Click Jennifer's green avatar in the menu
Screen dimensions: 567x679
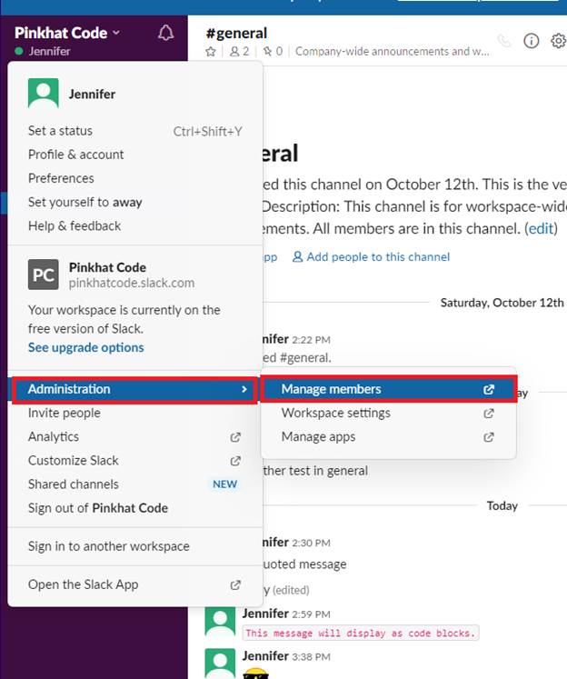pos(44,93)
